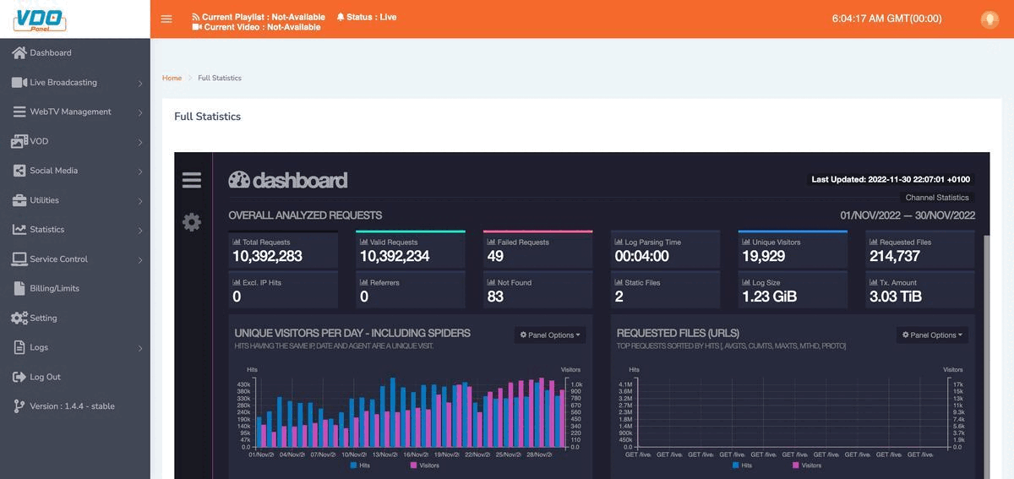Click the Valid Requests 10,392,234 value
The image size is (1014, 479).
click(395, 256)
